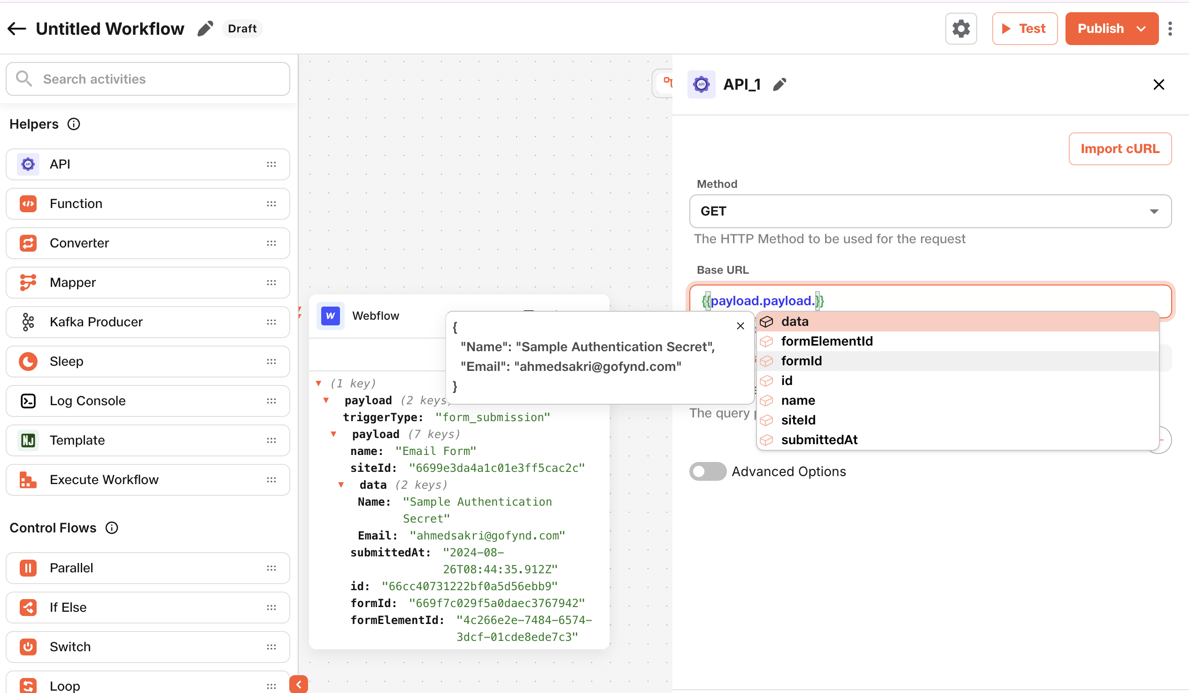Select the Log Console icon

point(28,401)
